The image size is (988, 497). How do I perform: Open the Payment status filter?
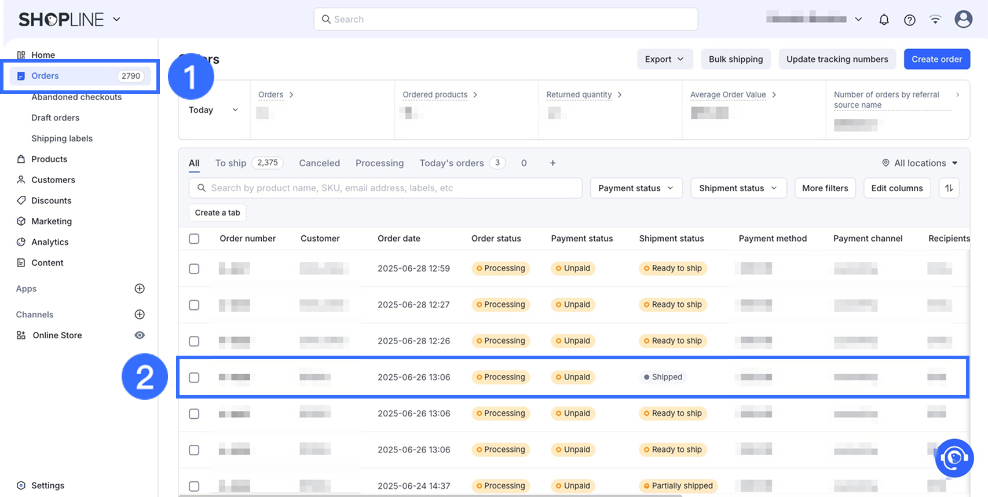point(636,188)
